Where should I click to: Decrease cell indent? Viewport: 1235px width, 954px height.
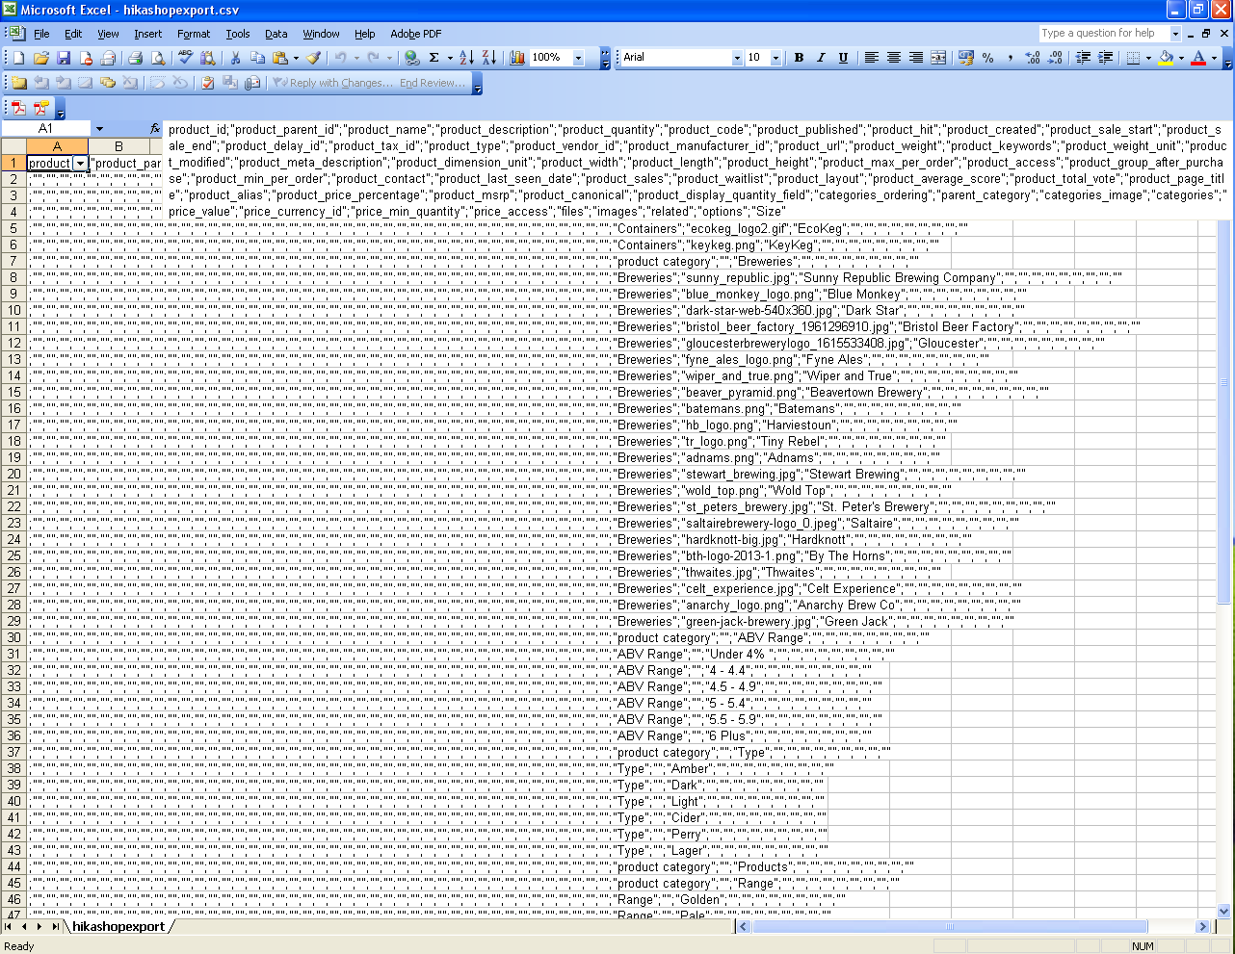1083,58
